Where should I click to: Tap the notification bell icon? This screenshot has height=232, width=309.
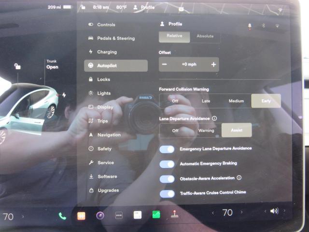click(250, 26)
